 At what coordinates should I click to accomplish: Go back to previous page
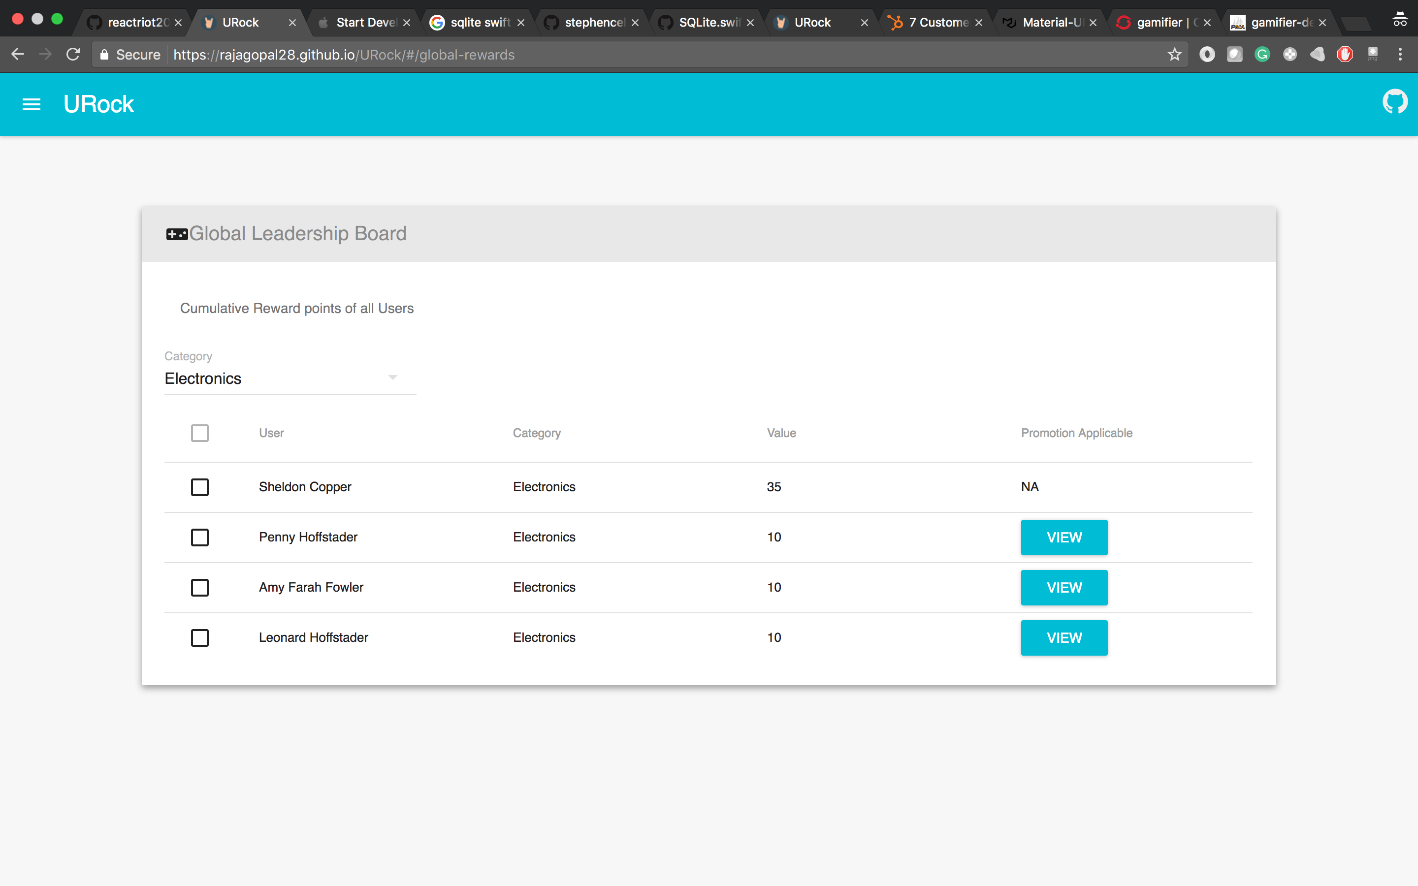[x=18, y=55]
